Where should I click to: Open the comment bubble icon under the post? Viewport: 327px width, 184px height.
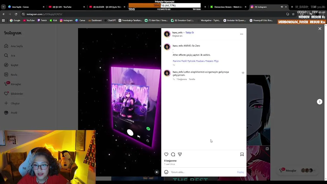[x=173, y=154]
